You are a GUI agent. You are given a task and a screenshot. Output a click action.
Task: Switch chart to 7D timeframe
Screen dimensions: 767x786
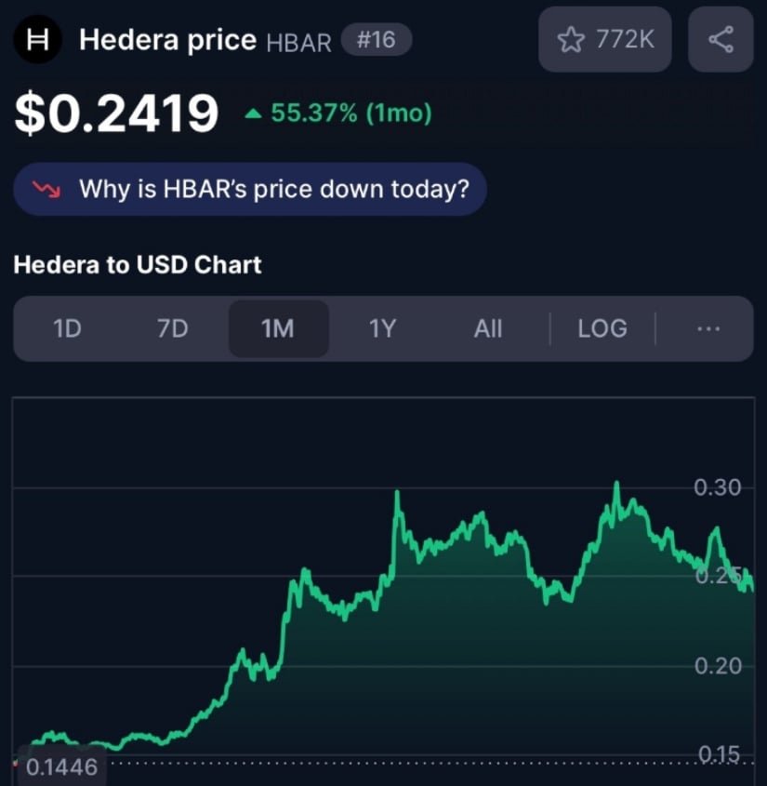click(172, 329)
